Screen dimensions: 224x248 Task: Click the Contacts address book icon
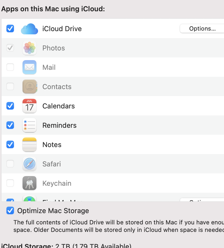pos(29,87)
